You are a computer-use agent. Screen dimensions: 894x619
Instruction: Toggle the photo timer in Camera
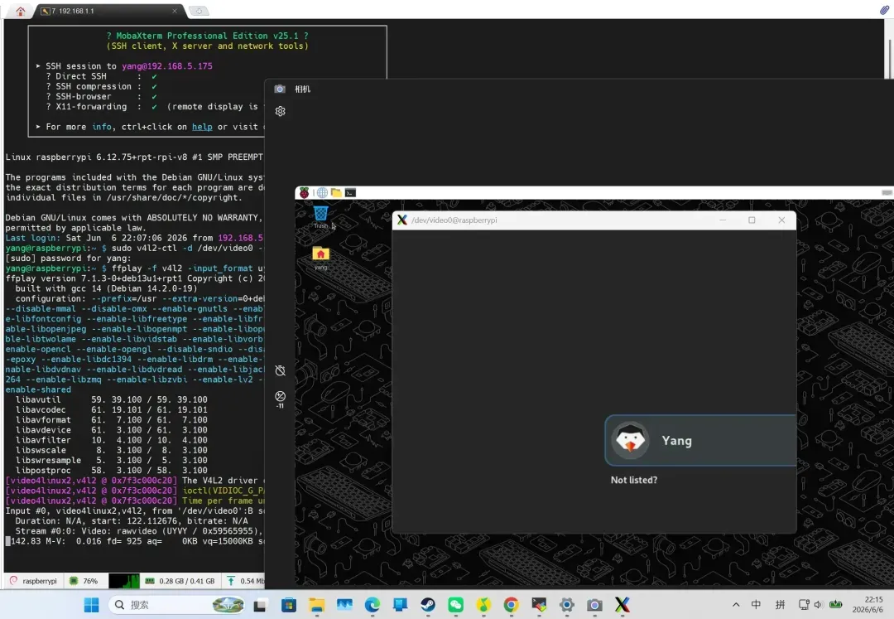[x=280, y=371]
